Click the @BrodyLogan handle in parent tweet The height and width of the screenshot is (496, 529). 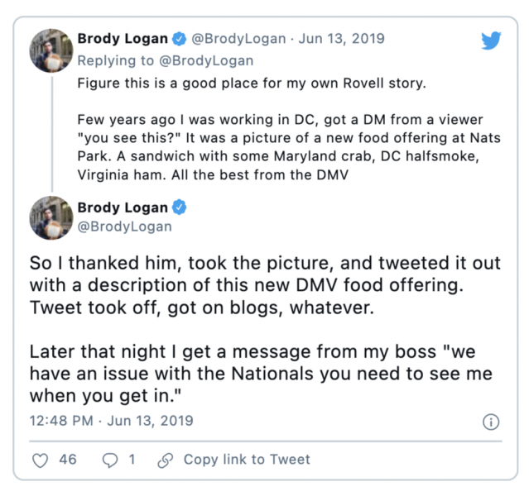click(x=238, y=39)
